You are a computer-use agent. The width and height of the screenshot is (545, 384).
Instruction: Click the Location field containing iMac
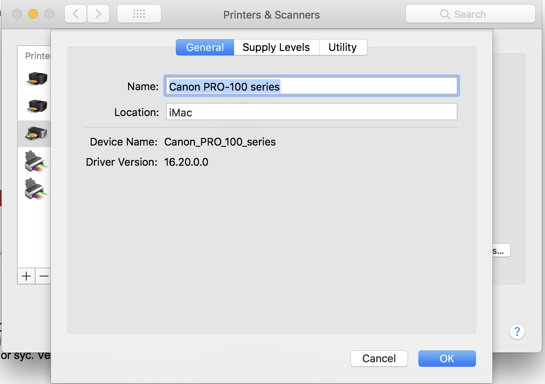click(x=311, y=112)
